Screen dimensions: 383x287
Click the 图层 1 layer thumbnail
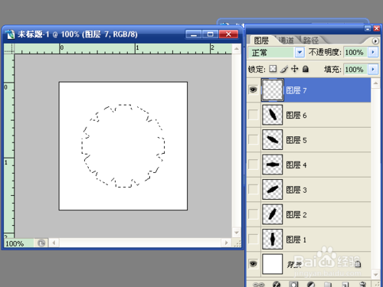(272, 239)
